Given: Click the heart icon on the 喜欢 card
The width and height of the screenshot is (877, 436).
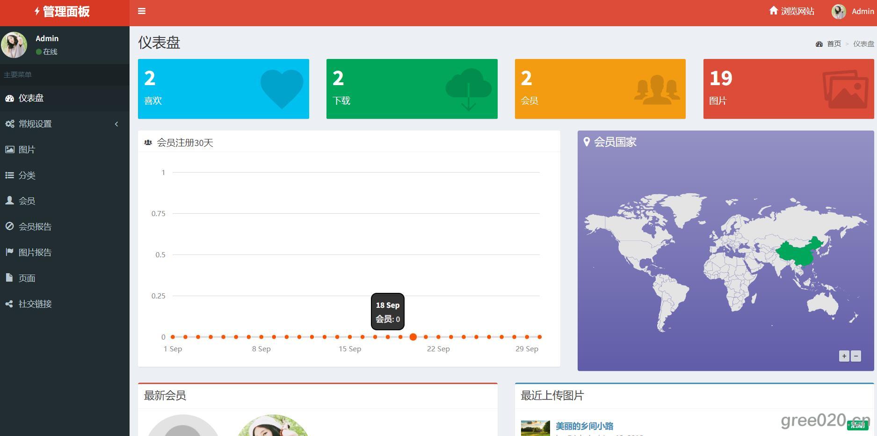Looking at the screenshot, I should point(282,88).
